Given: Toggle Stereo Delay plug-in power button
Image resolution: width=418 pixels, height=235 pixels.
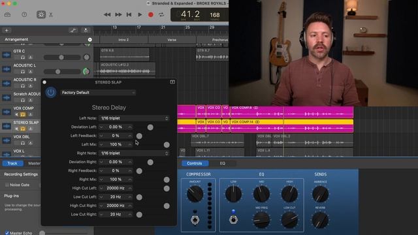Looking at the screenshot, I should point(51,93).
